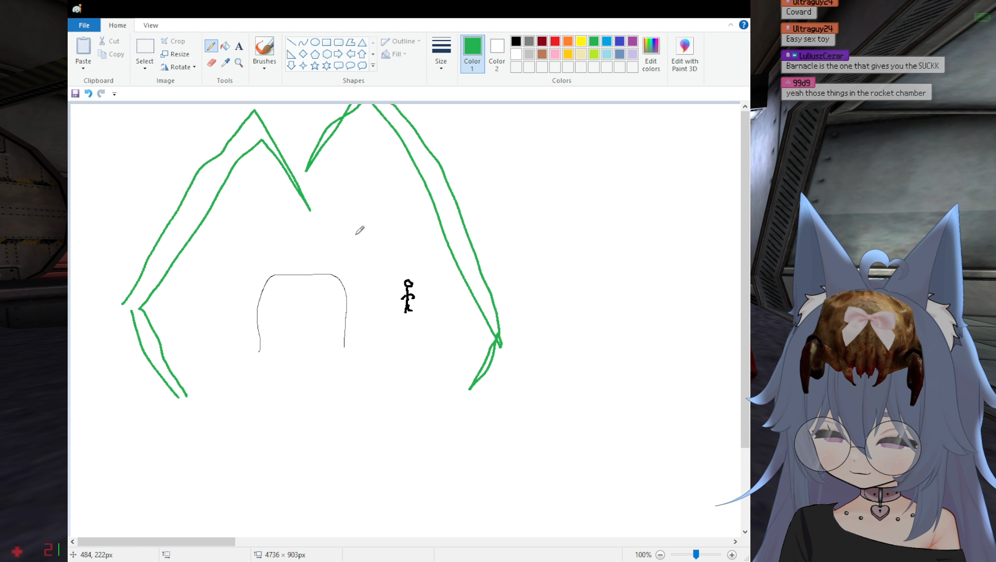Open Customize Quick Access Toolbar dropdown
The image size is (996, 562).
(x=114, y=94)
